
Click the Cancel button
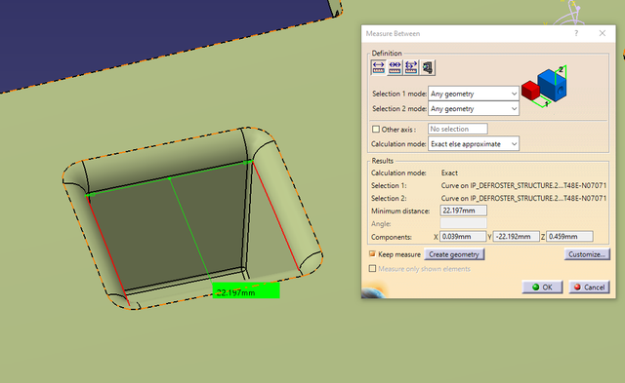[589, 287]
